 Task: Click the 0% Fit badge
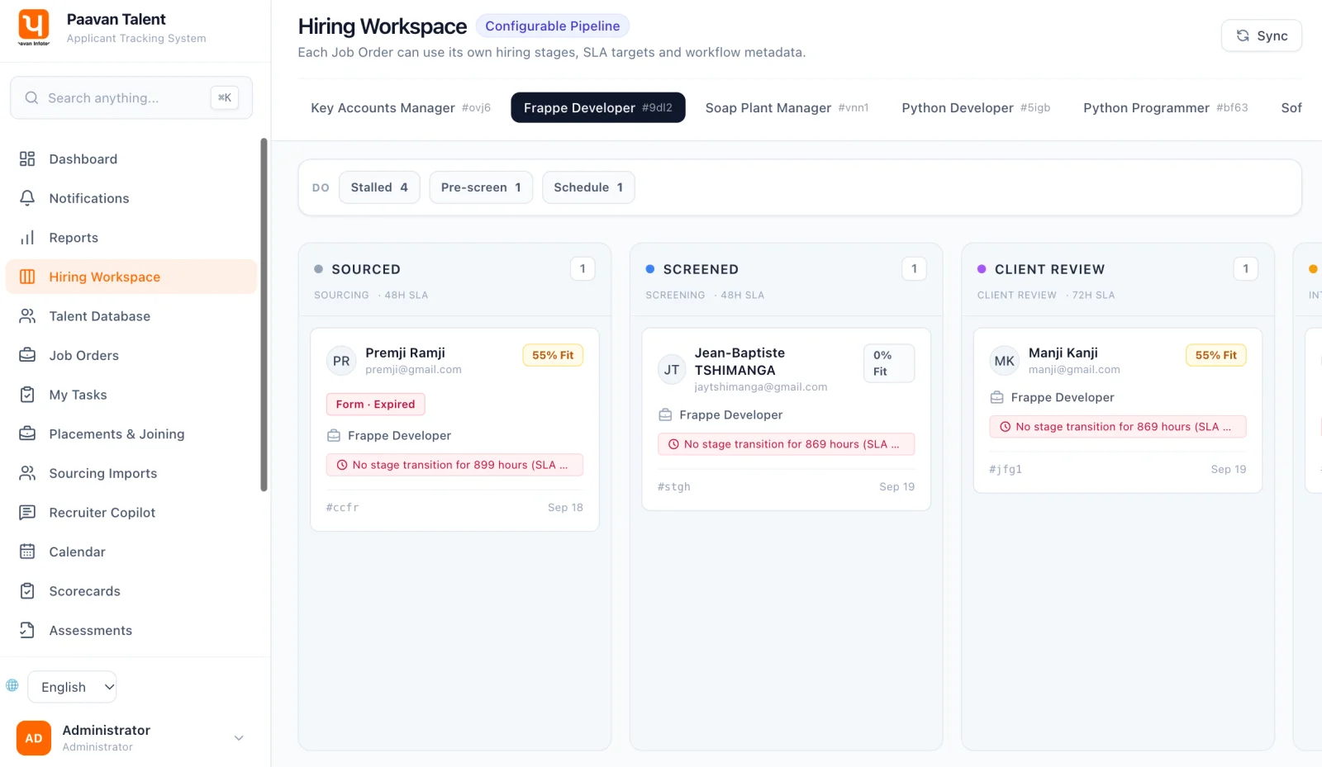[889, 363]
